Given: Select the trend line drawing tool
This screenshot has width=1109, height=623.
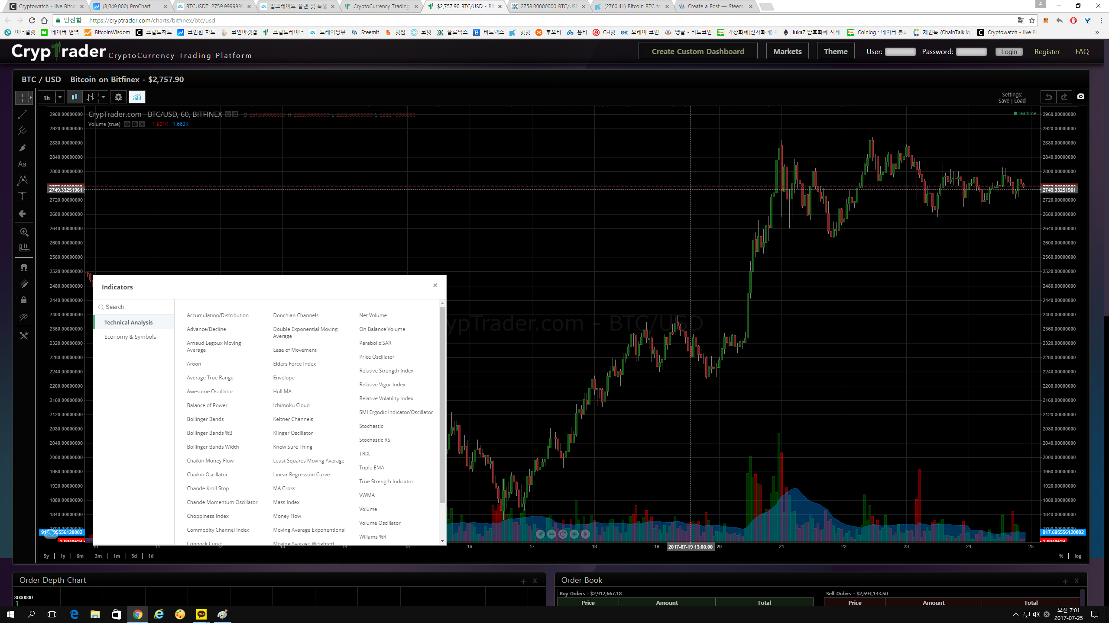Looking at the screenshot, I should pos(22,115).
